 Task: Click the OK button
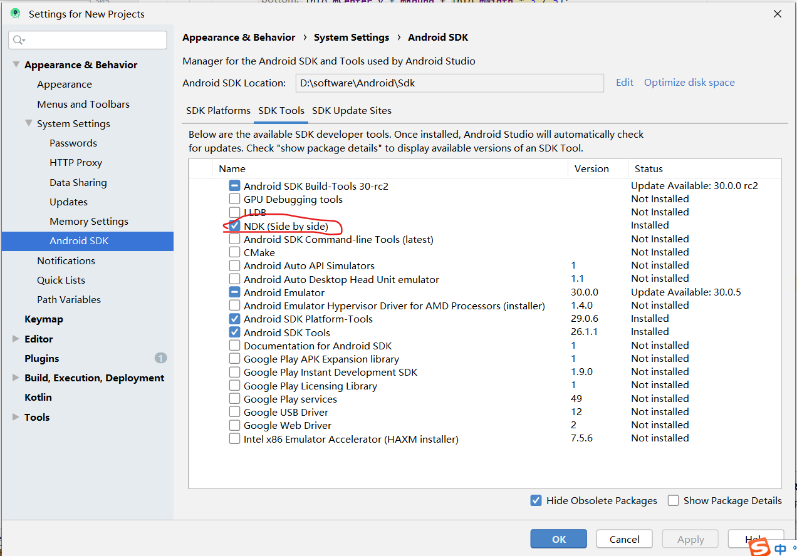559,539
